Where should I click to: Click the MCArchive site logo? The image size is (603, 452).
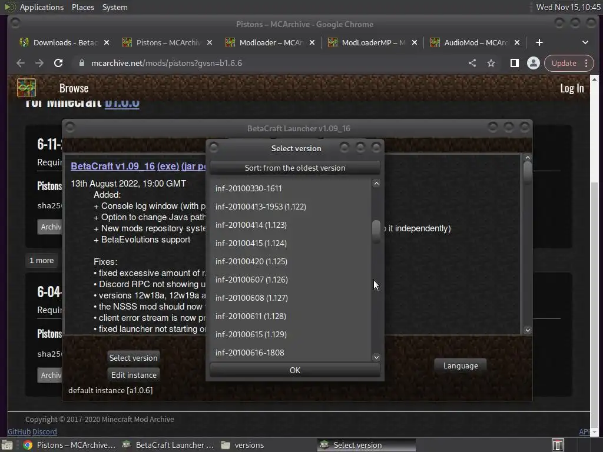point(26,88)
